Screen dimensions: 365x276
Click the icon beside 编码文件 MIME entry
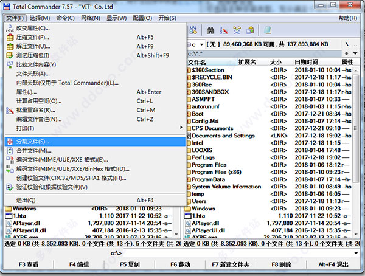[x=10, y=160]
